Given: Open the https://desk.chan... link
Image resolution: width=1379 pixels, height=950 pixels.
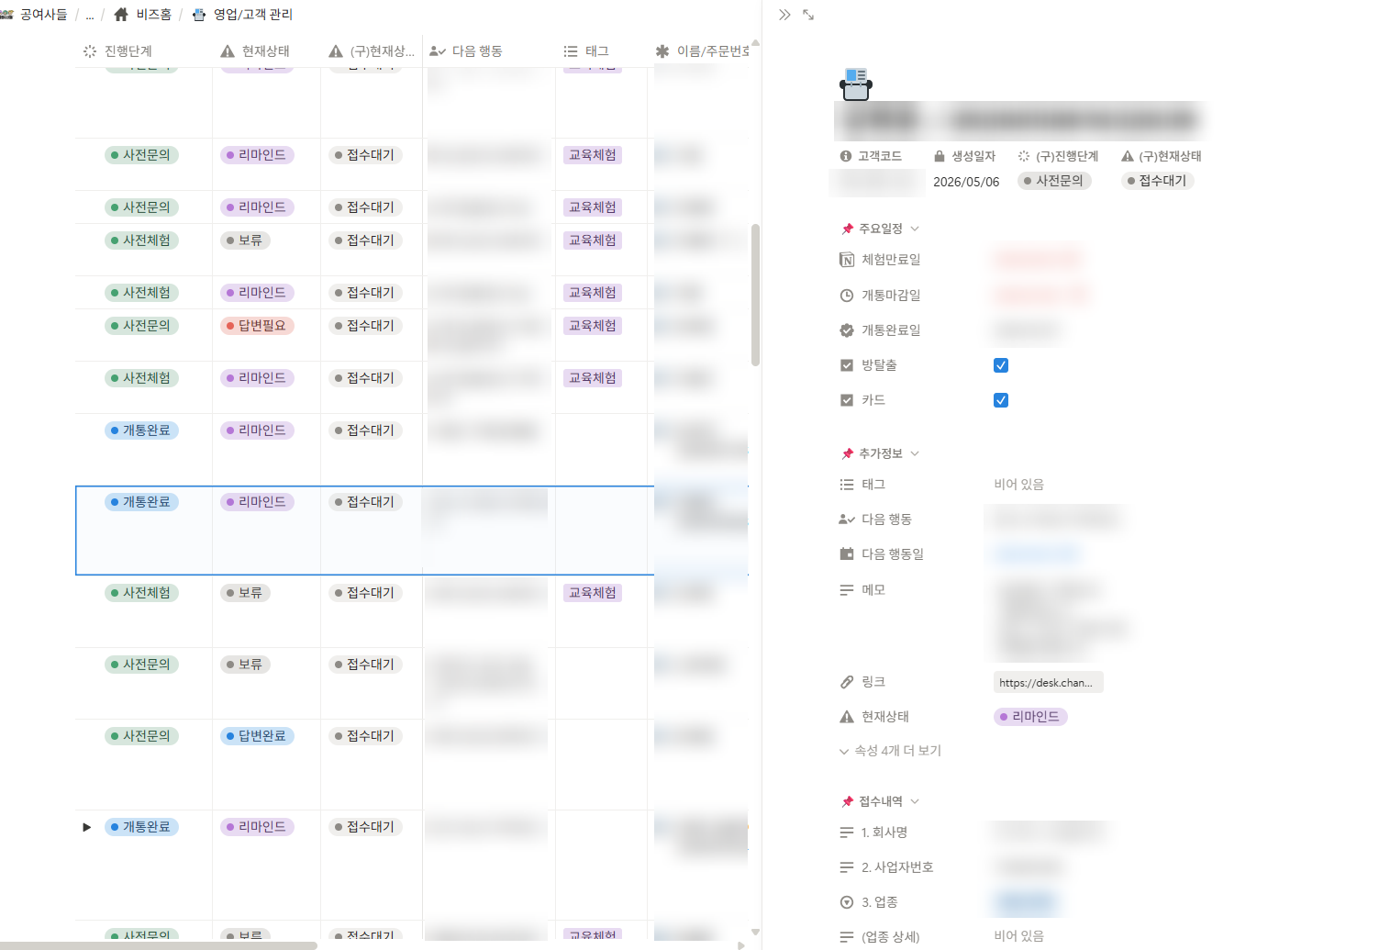Looking at the screenshot, I should pyautogui.click(x=1047, y=682).
